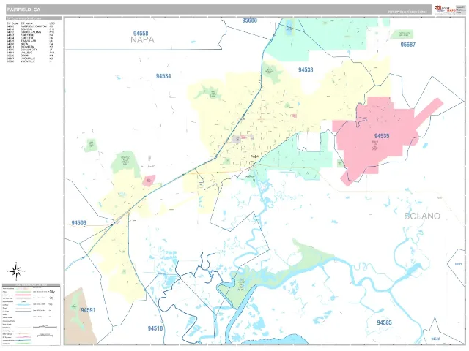This screenshot has height=351, width=469.
Task: Click the SOLANO county label
Action: coord(422,216)
